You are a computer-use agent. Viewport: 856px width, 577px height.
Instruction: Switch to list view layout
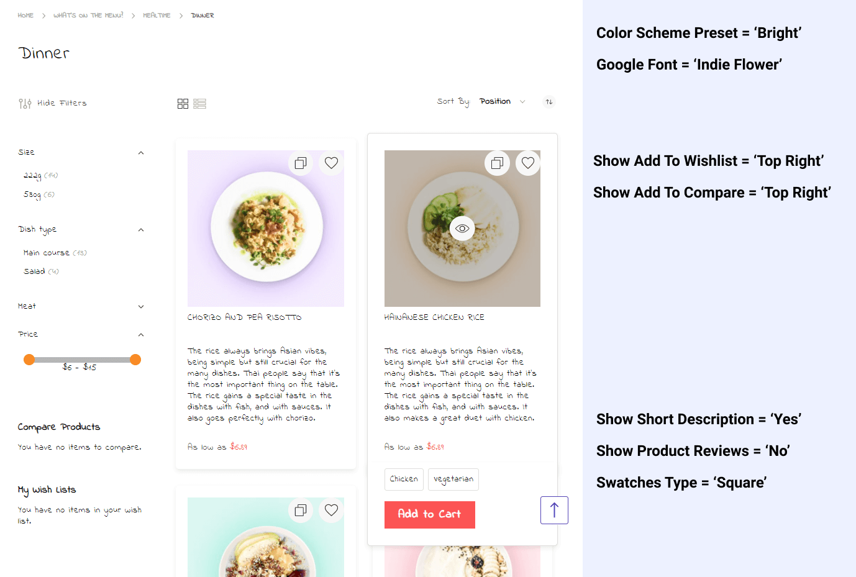199,104
